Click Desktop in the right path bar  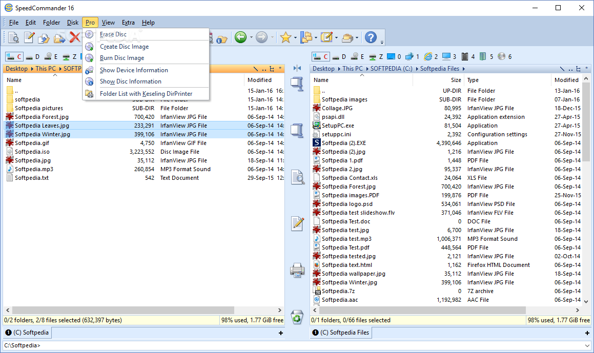click(323, 69)
